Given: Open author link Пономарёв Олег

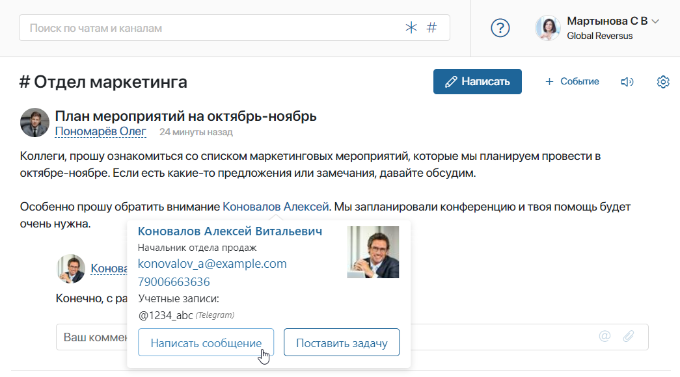Looking at the screenshot, I should click(101, 131).
